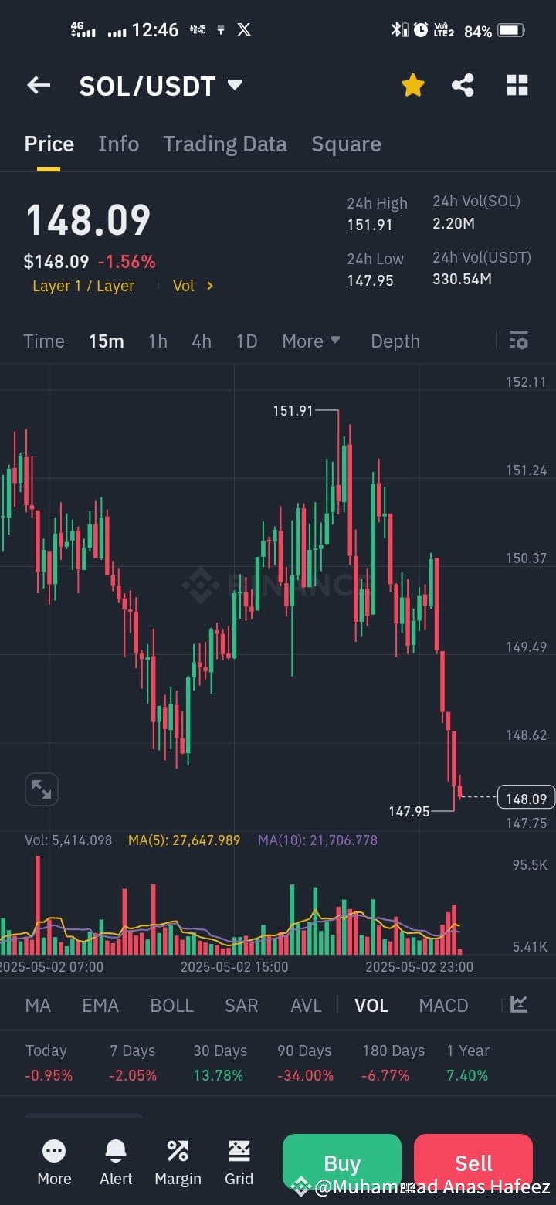Enable the BOLL indicator overlay
Image resolution: width=556 pixels, height=1205 pixels.
click(x=171, y=1004)
